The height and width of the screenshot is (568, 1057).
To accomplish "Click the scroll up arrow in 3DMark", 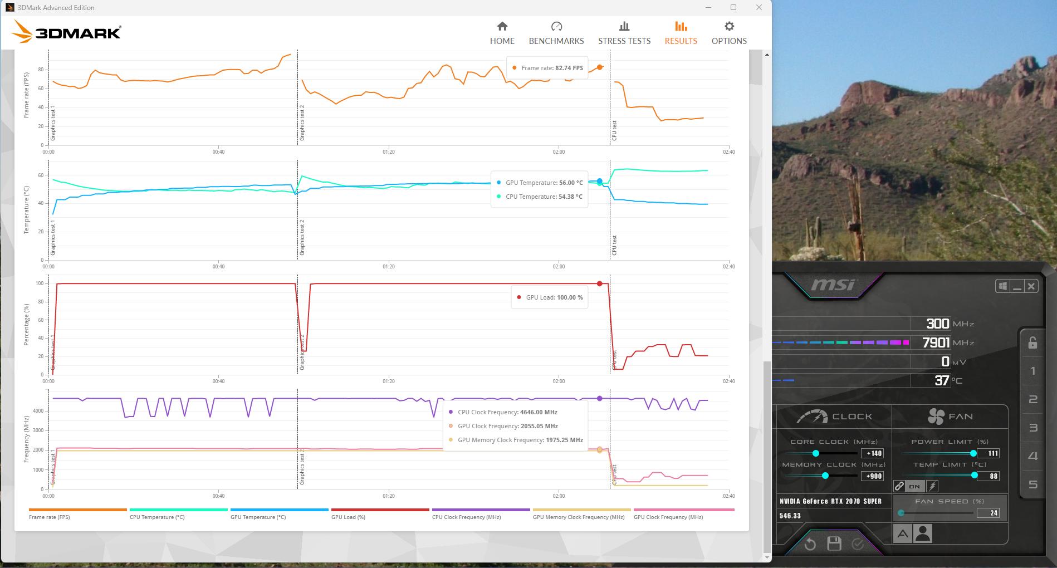I will 767,55.
